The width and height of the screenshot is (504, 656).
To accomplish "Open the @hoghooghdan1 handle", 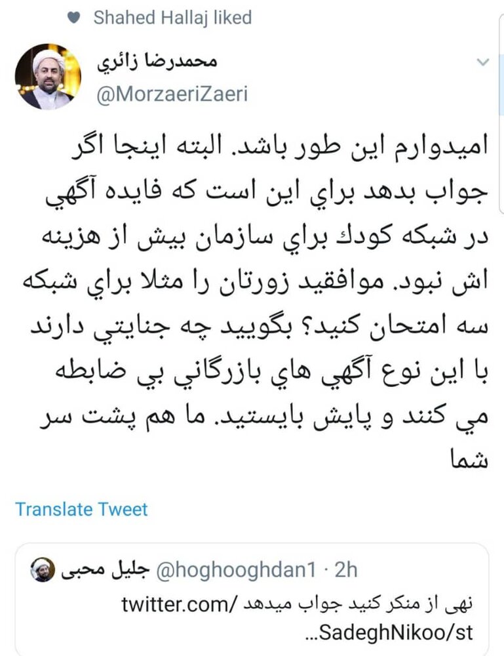I will (236, 570).
